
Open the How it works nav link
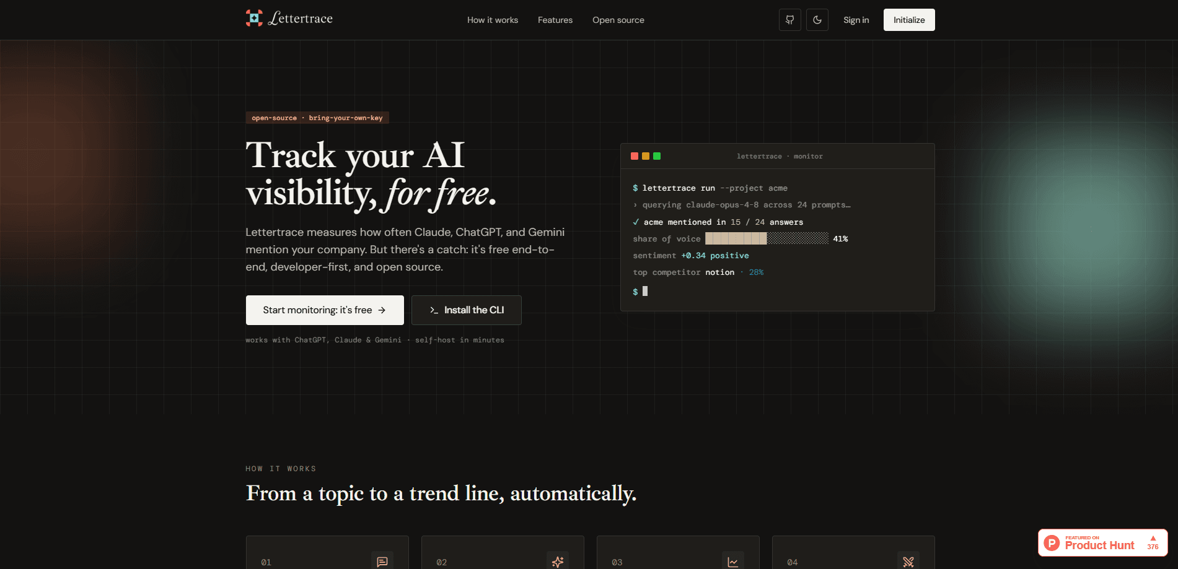point(493,20)
